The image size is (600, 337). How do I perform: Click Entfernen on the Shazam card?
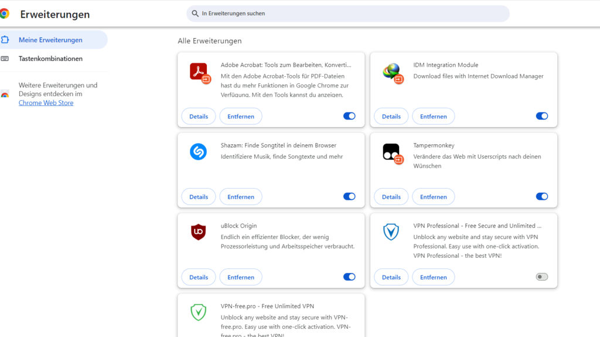pos(241,197)
